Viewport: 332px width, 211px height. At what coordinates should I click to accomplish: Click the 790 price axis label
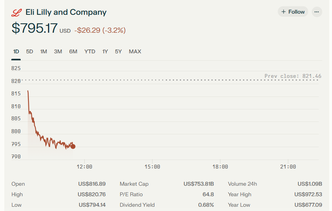click(x=16, y=157)
